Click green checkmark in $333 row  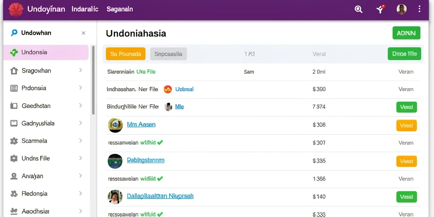[160, 214]
